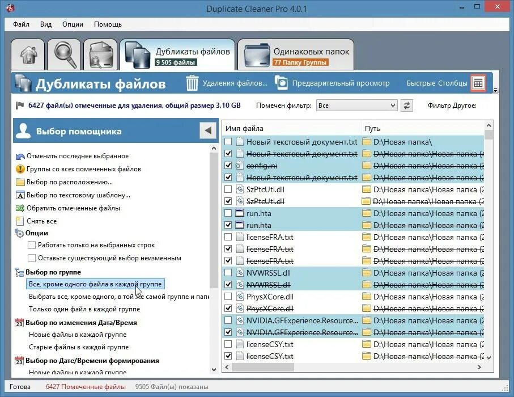Click 6427 Помеченные файлы in status bar
514x397 pixels.
[x=86, y=387]
